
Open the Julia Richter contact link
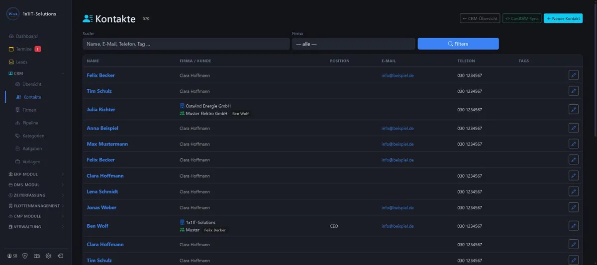101,109
